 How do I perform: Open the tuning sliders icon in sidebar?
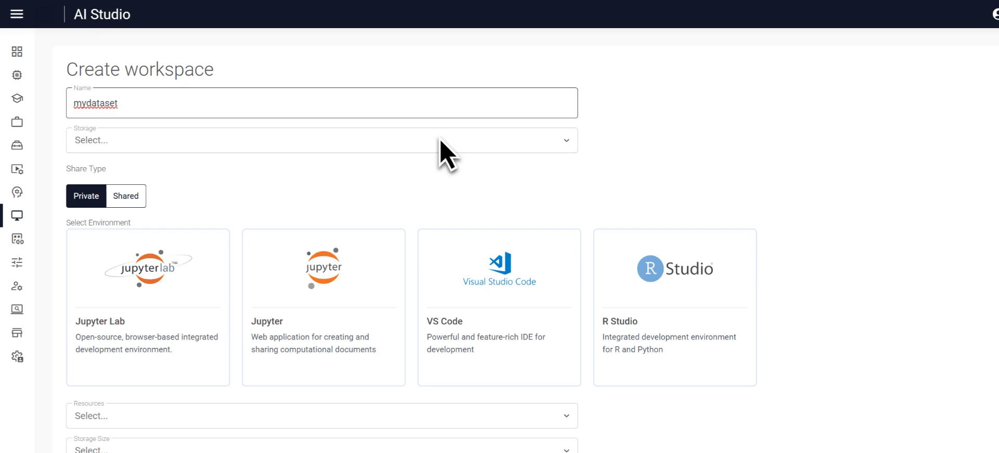pyautogui.click(x=17, y=262)
